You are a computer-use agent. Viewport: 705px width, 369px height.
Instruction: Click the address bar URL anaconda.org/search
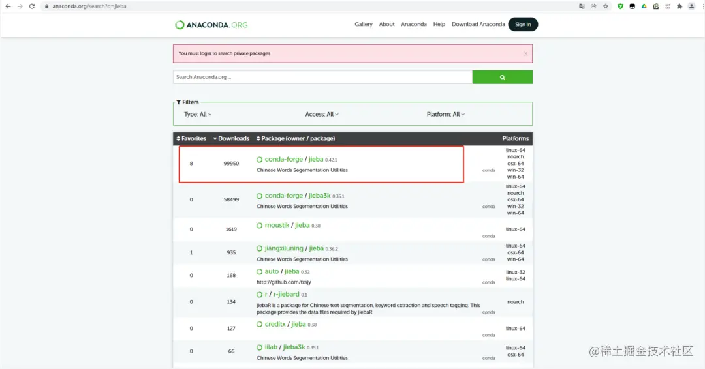click(89, 7)
